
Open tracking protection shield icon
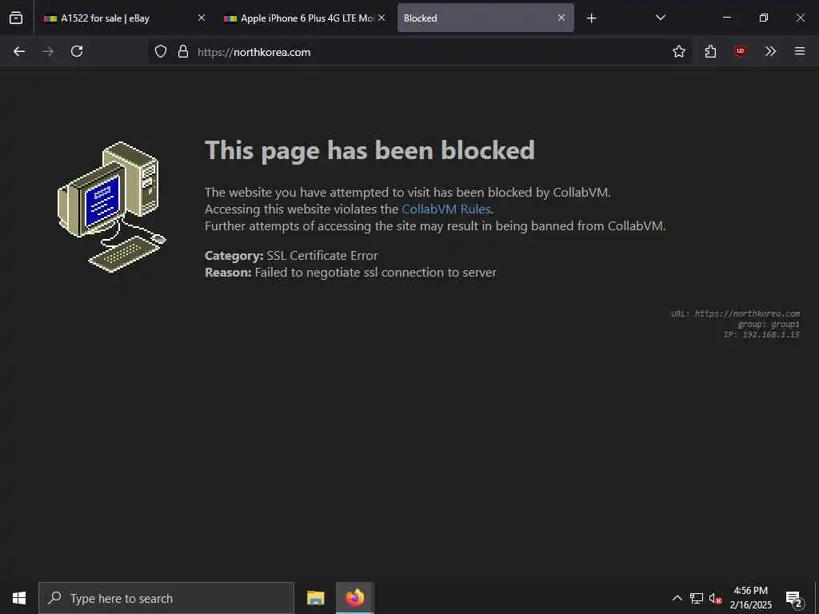click(x=161, y=51)
